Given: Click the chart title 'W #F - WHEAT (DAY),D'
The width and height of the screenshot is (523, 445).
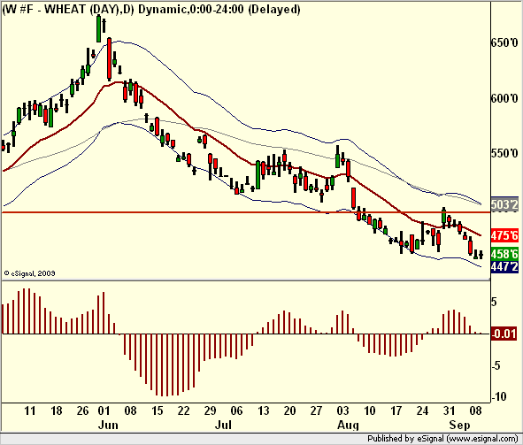Looking at the screenshot, I should pos(68,9).
